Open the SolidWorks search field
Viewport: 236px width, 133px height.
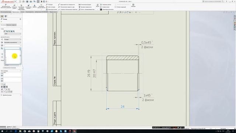coord(213,1)
